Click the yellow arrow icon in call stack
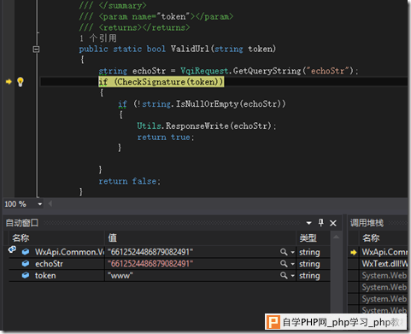 [354, 252]
